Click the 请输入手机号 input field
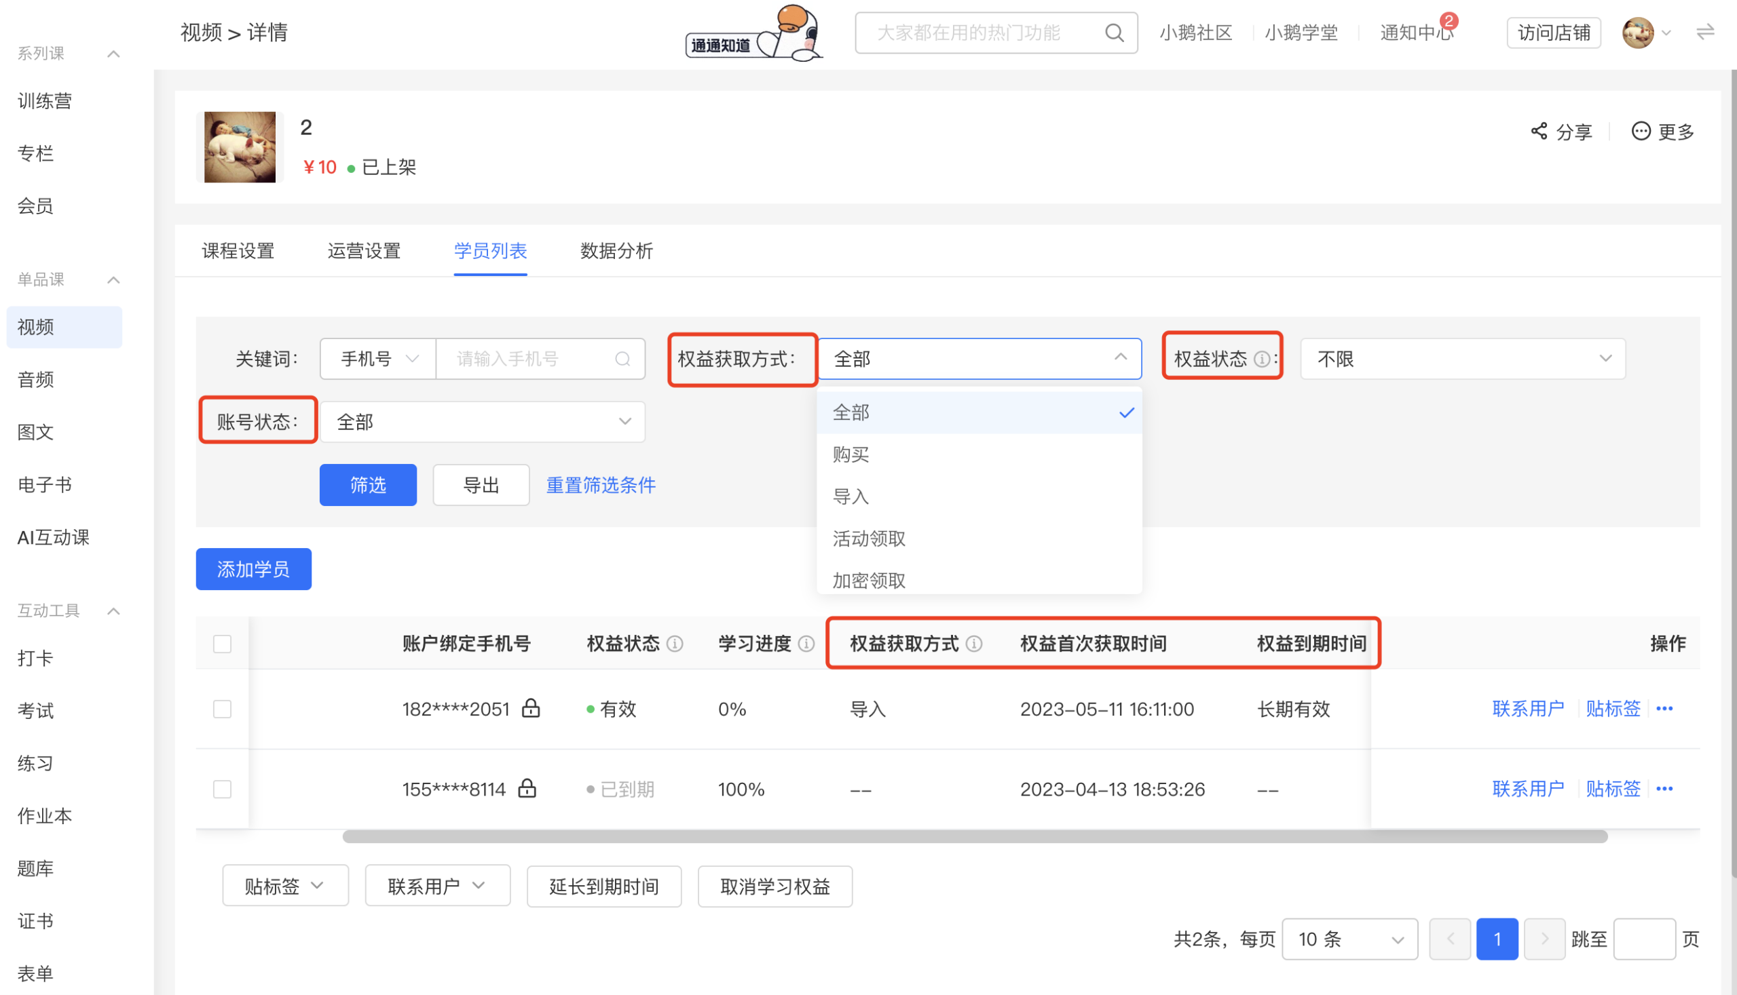This screenshot has height=995, width=1737. (540, 359)
